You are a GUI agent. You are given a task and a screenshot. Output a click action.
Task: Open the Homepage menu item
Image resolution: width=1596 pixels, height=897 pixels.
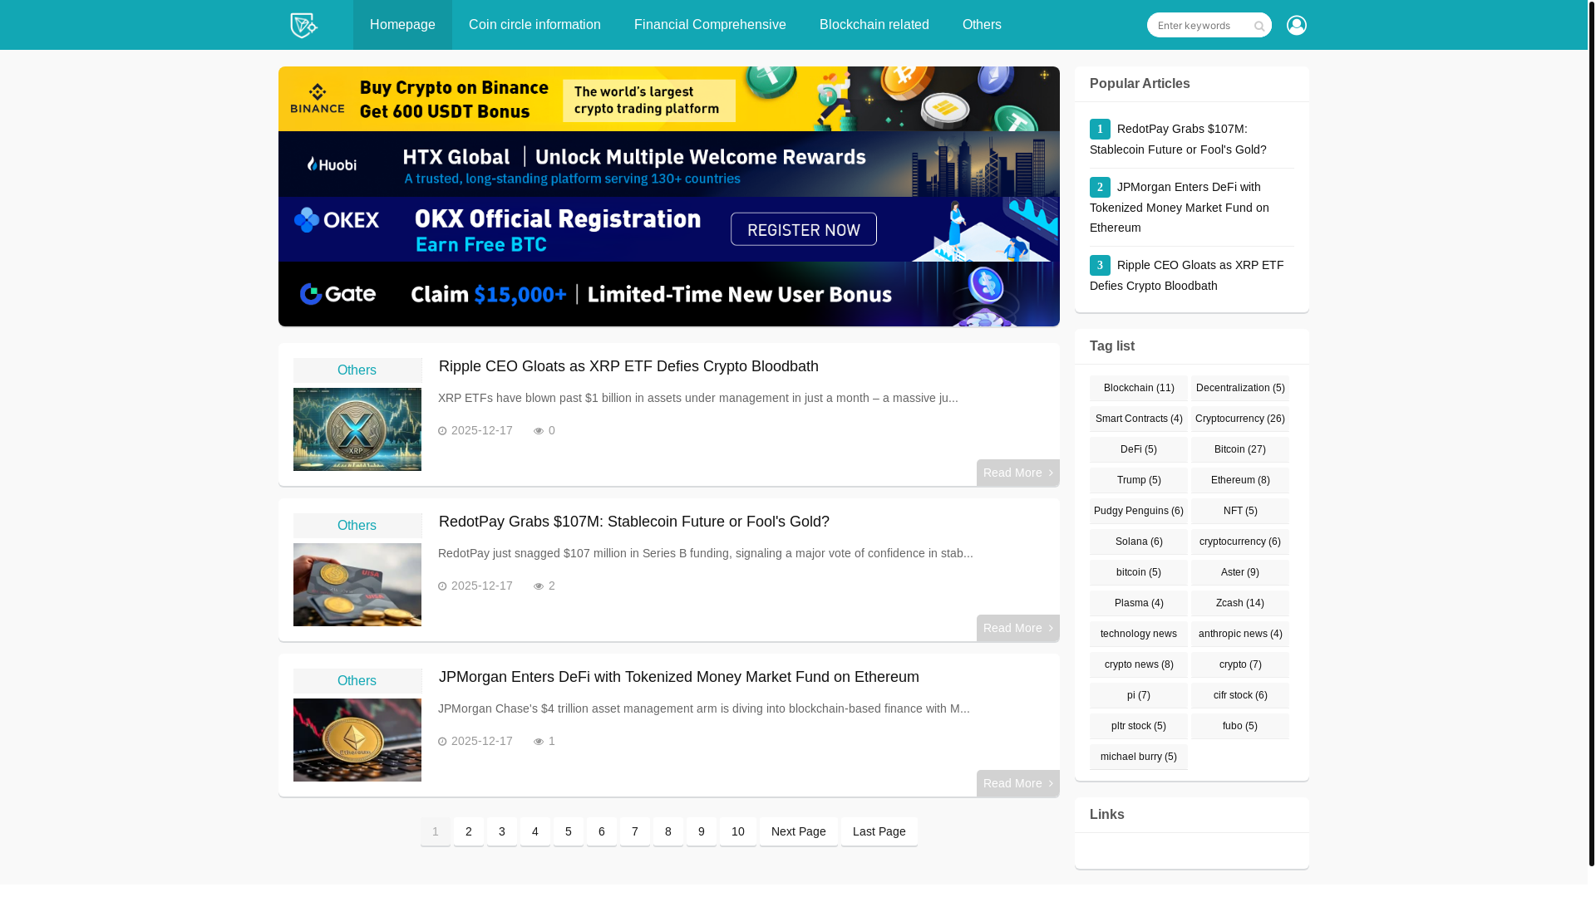pos(402,25)
